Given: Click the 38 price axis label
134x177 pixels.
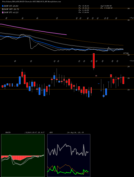Looking at the screenshot, I should (x=128, y=9).
